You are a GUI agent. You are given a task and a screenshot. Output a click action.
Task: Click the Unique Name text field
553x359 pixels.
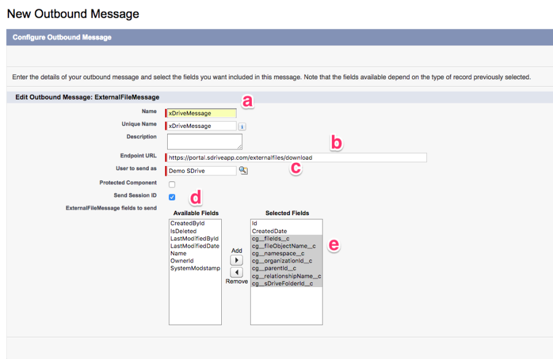pos(202,126)
